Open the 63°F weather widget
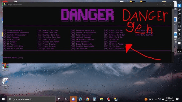 pos(149,99)
